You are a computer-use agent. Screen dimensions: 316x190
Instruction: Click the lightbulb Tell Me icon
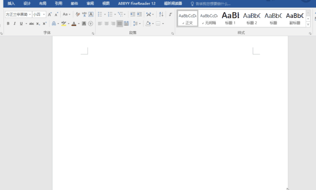click(192, 4)
